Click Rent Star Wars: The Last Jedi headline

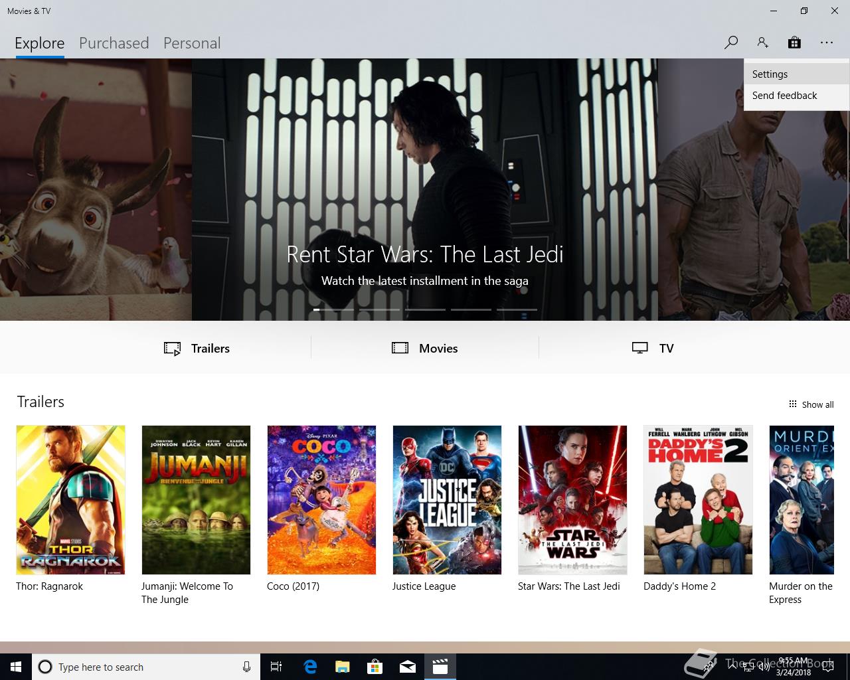(425, 254)
